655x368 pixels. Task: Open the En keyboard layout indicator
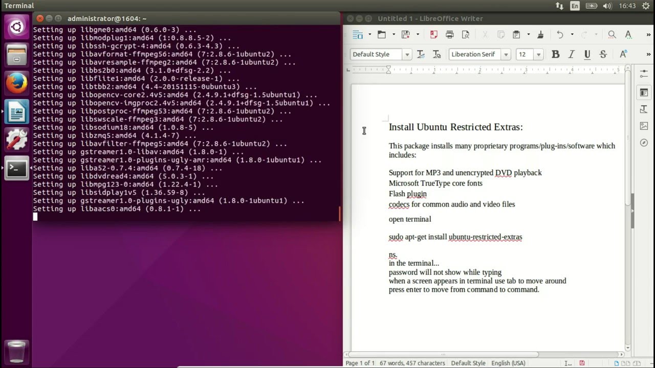[x=575, y=6]
